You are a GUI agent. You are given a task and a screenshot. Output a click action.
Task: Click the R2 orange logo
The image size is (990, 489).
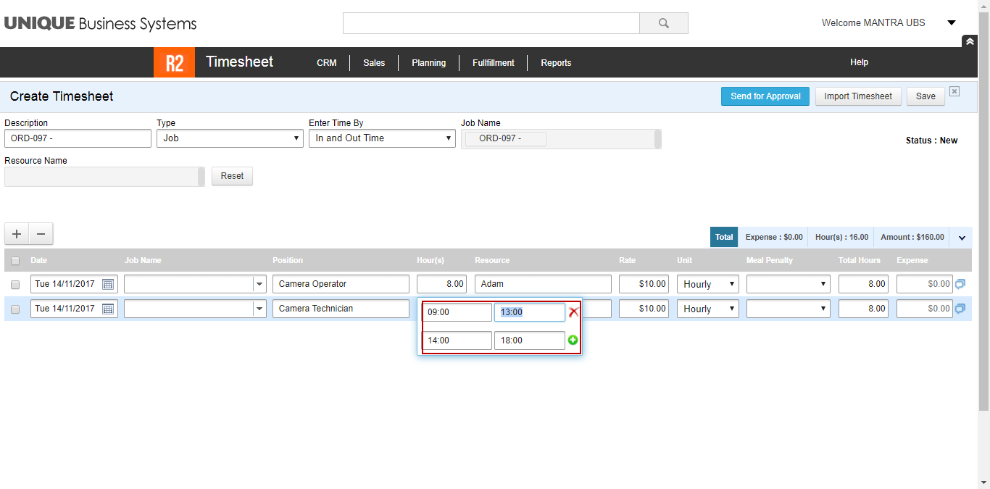tap(174, 62)
